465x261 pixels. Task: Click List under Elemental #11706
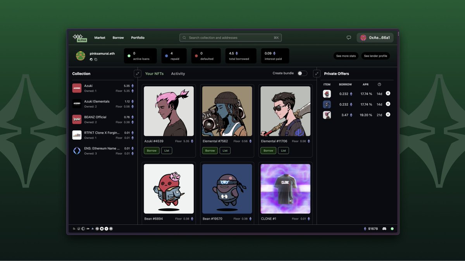[x=283, y=150]
